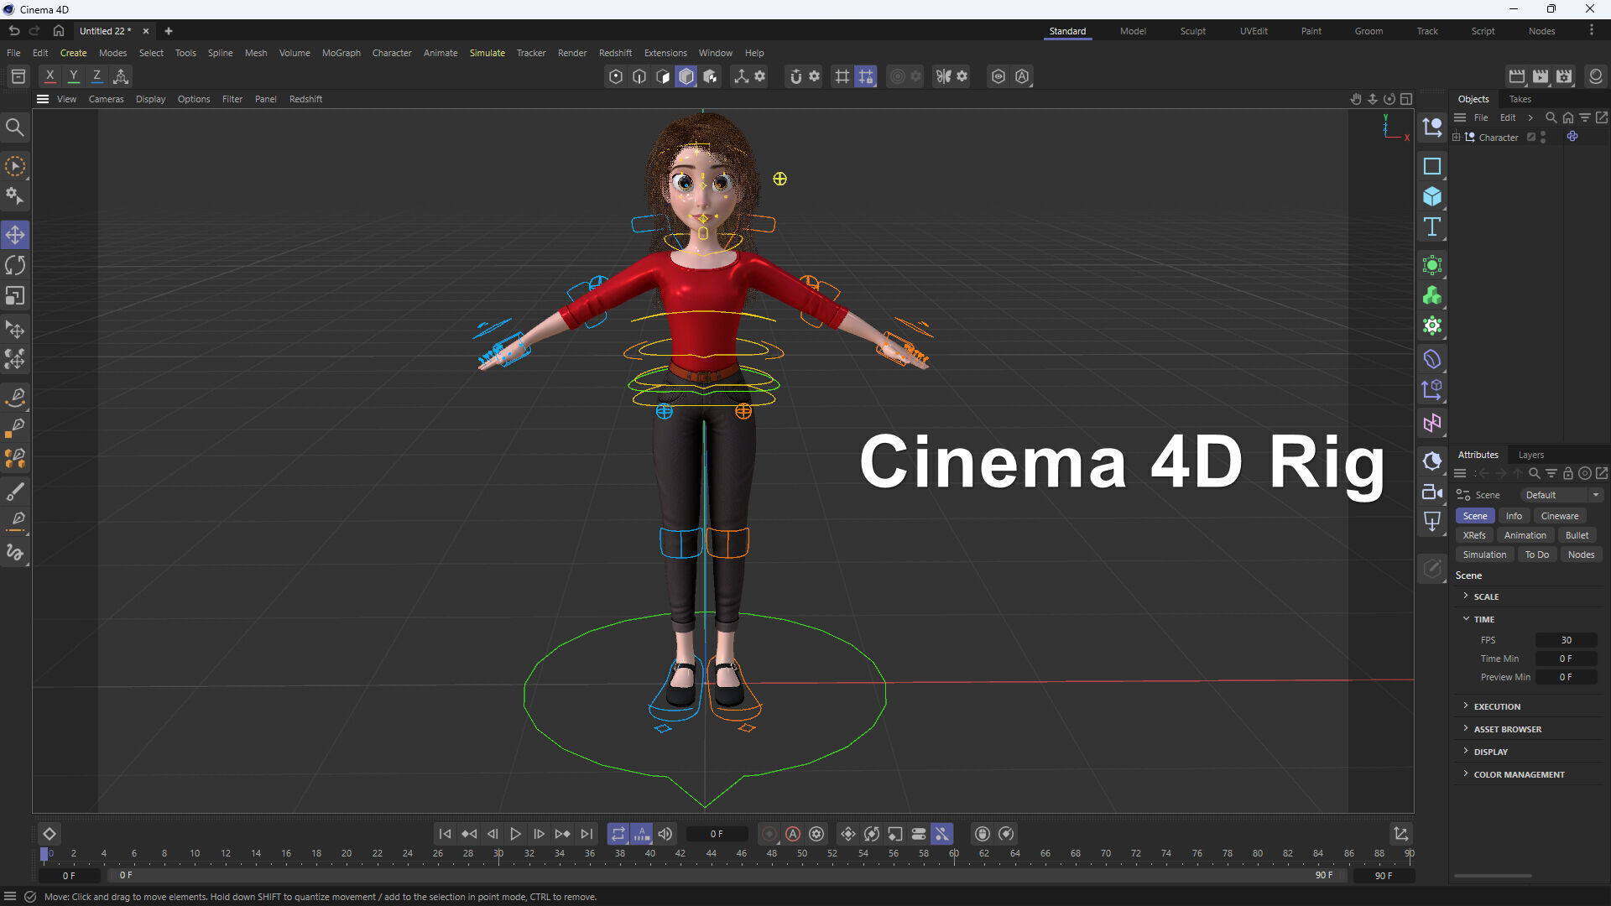Click the Redo arrow
This screenshot has width=1611, height=906.
click(34, 31)
